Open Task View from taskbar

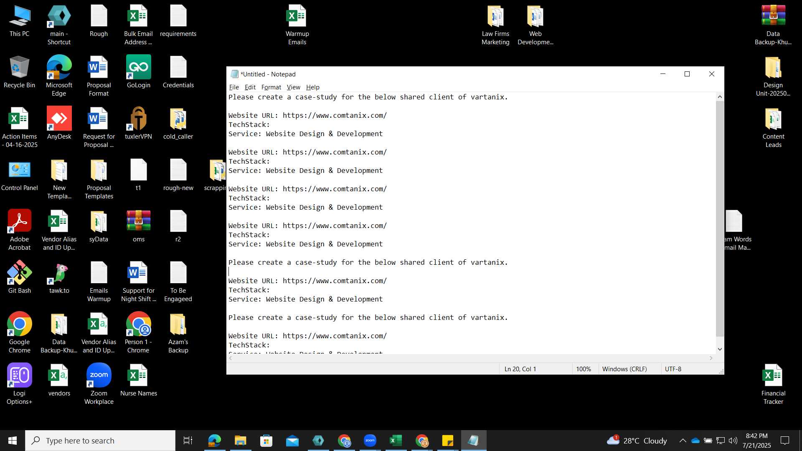pos(188,441)
